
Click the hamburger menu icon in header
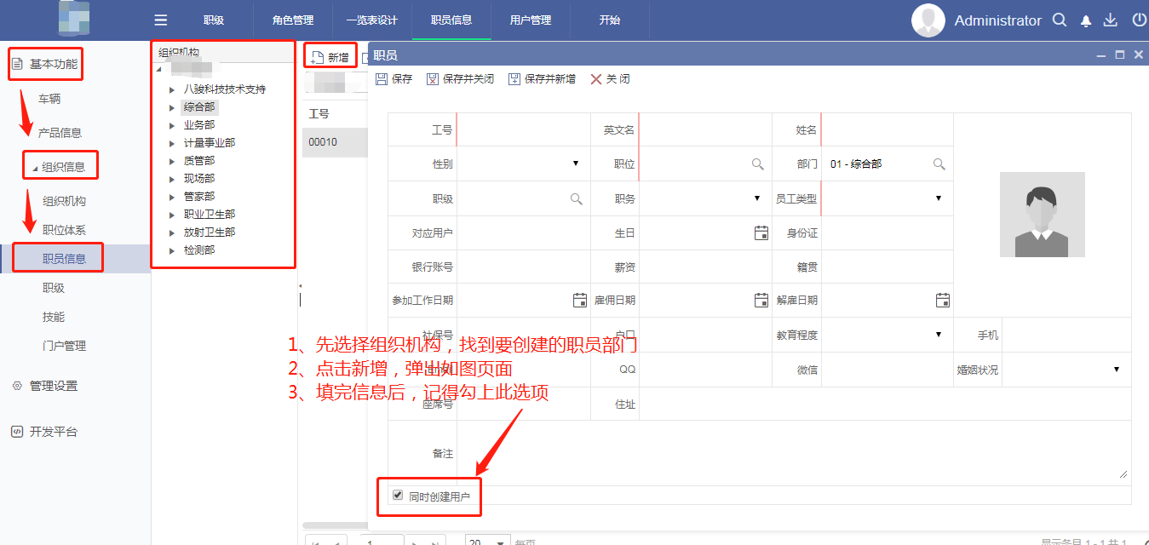[x=160, y=20]
